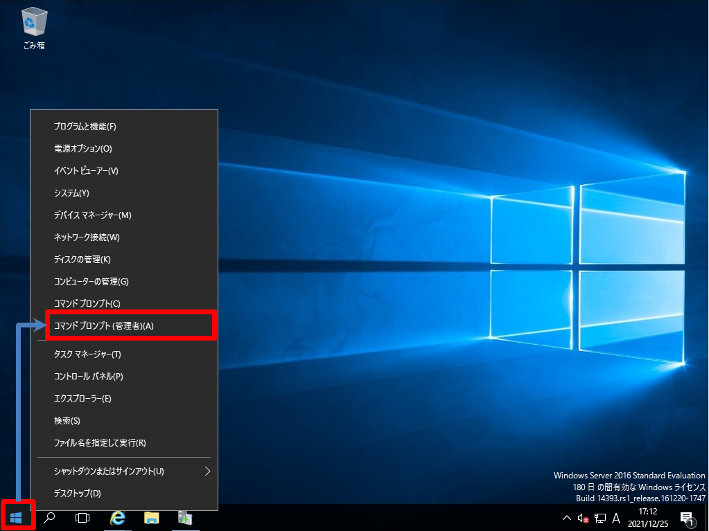Click the Windows Start button
The width and height of the screenshot is (709, 531).
(16, 517)
